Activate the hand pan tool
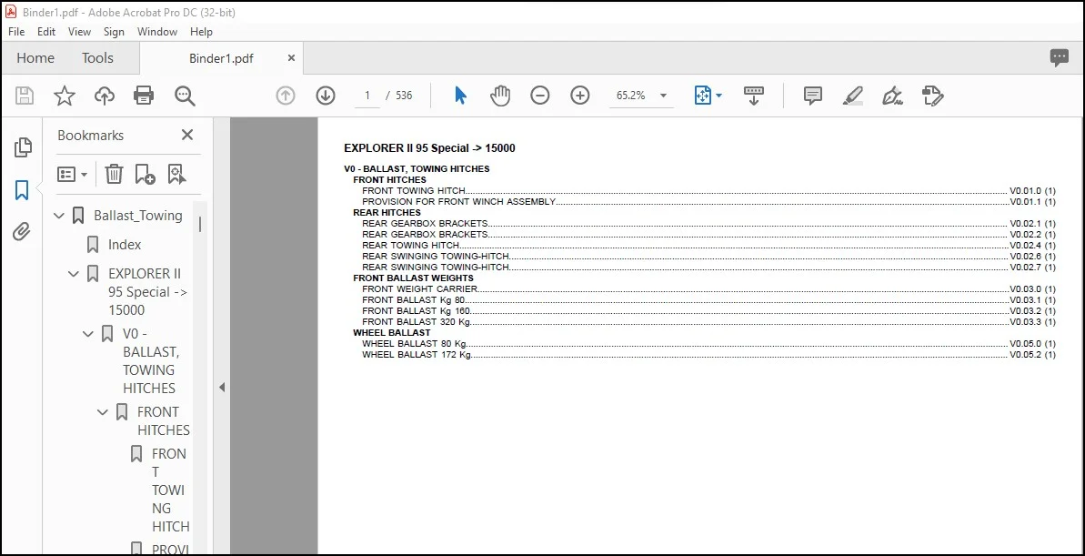Screen dimensions: 1085x556 (499, 96)
